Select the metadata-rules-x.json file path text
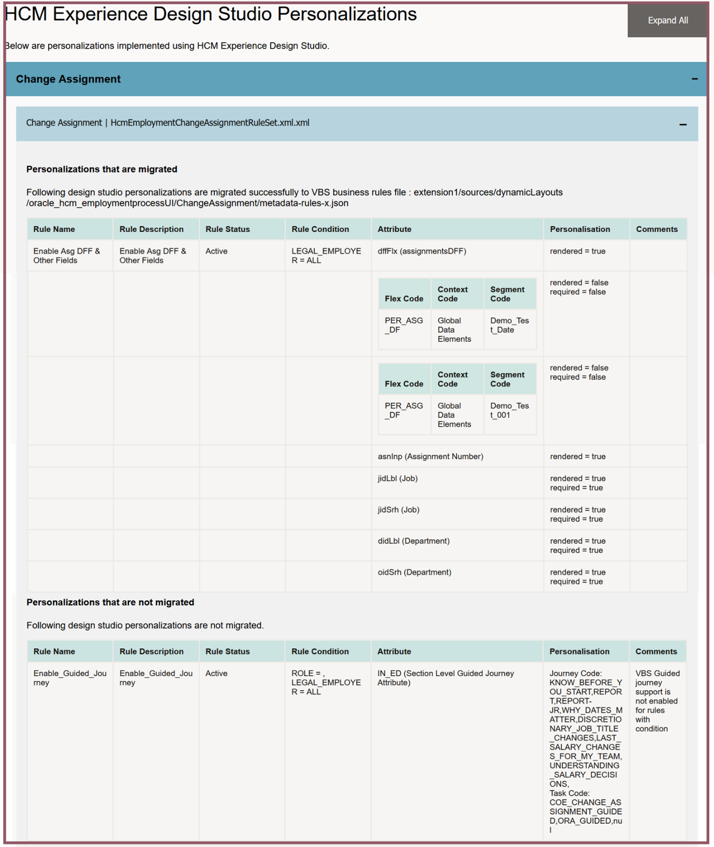This screenshot has width=714, height=847. coord(295,198)
